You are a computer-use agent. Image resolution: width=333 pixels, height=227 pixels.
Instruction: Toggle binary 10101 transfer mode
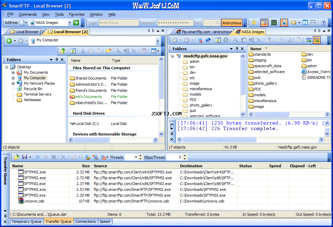pyautogui.click(x=317, y=40)
